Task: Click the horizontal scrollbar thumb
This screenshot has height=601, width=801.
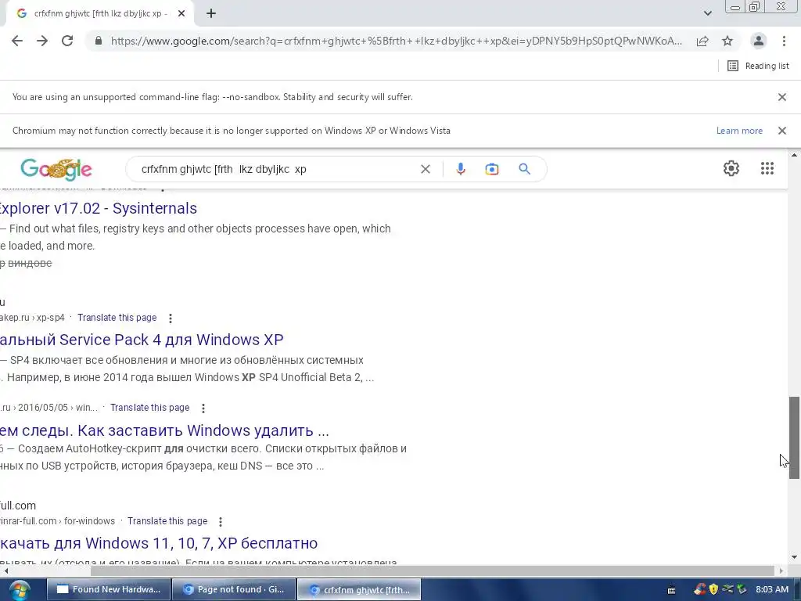Action: pyautogui.click(x=433, y=570)
